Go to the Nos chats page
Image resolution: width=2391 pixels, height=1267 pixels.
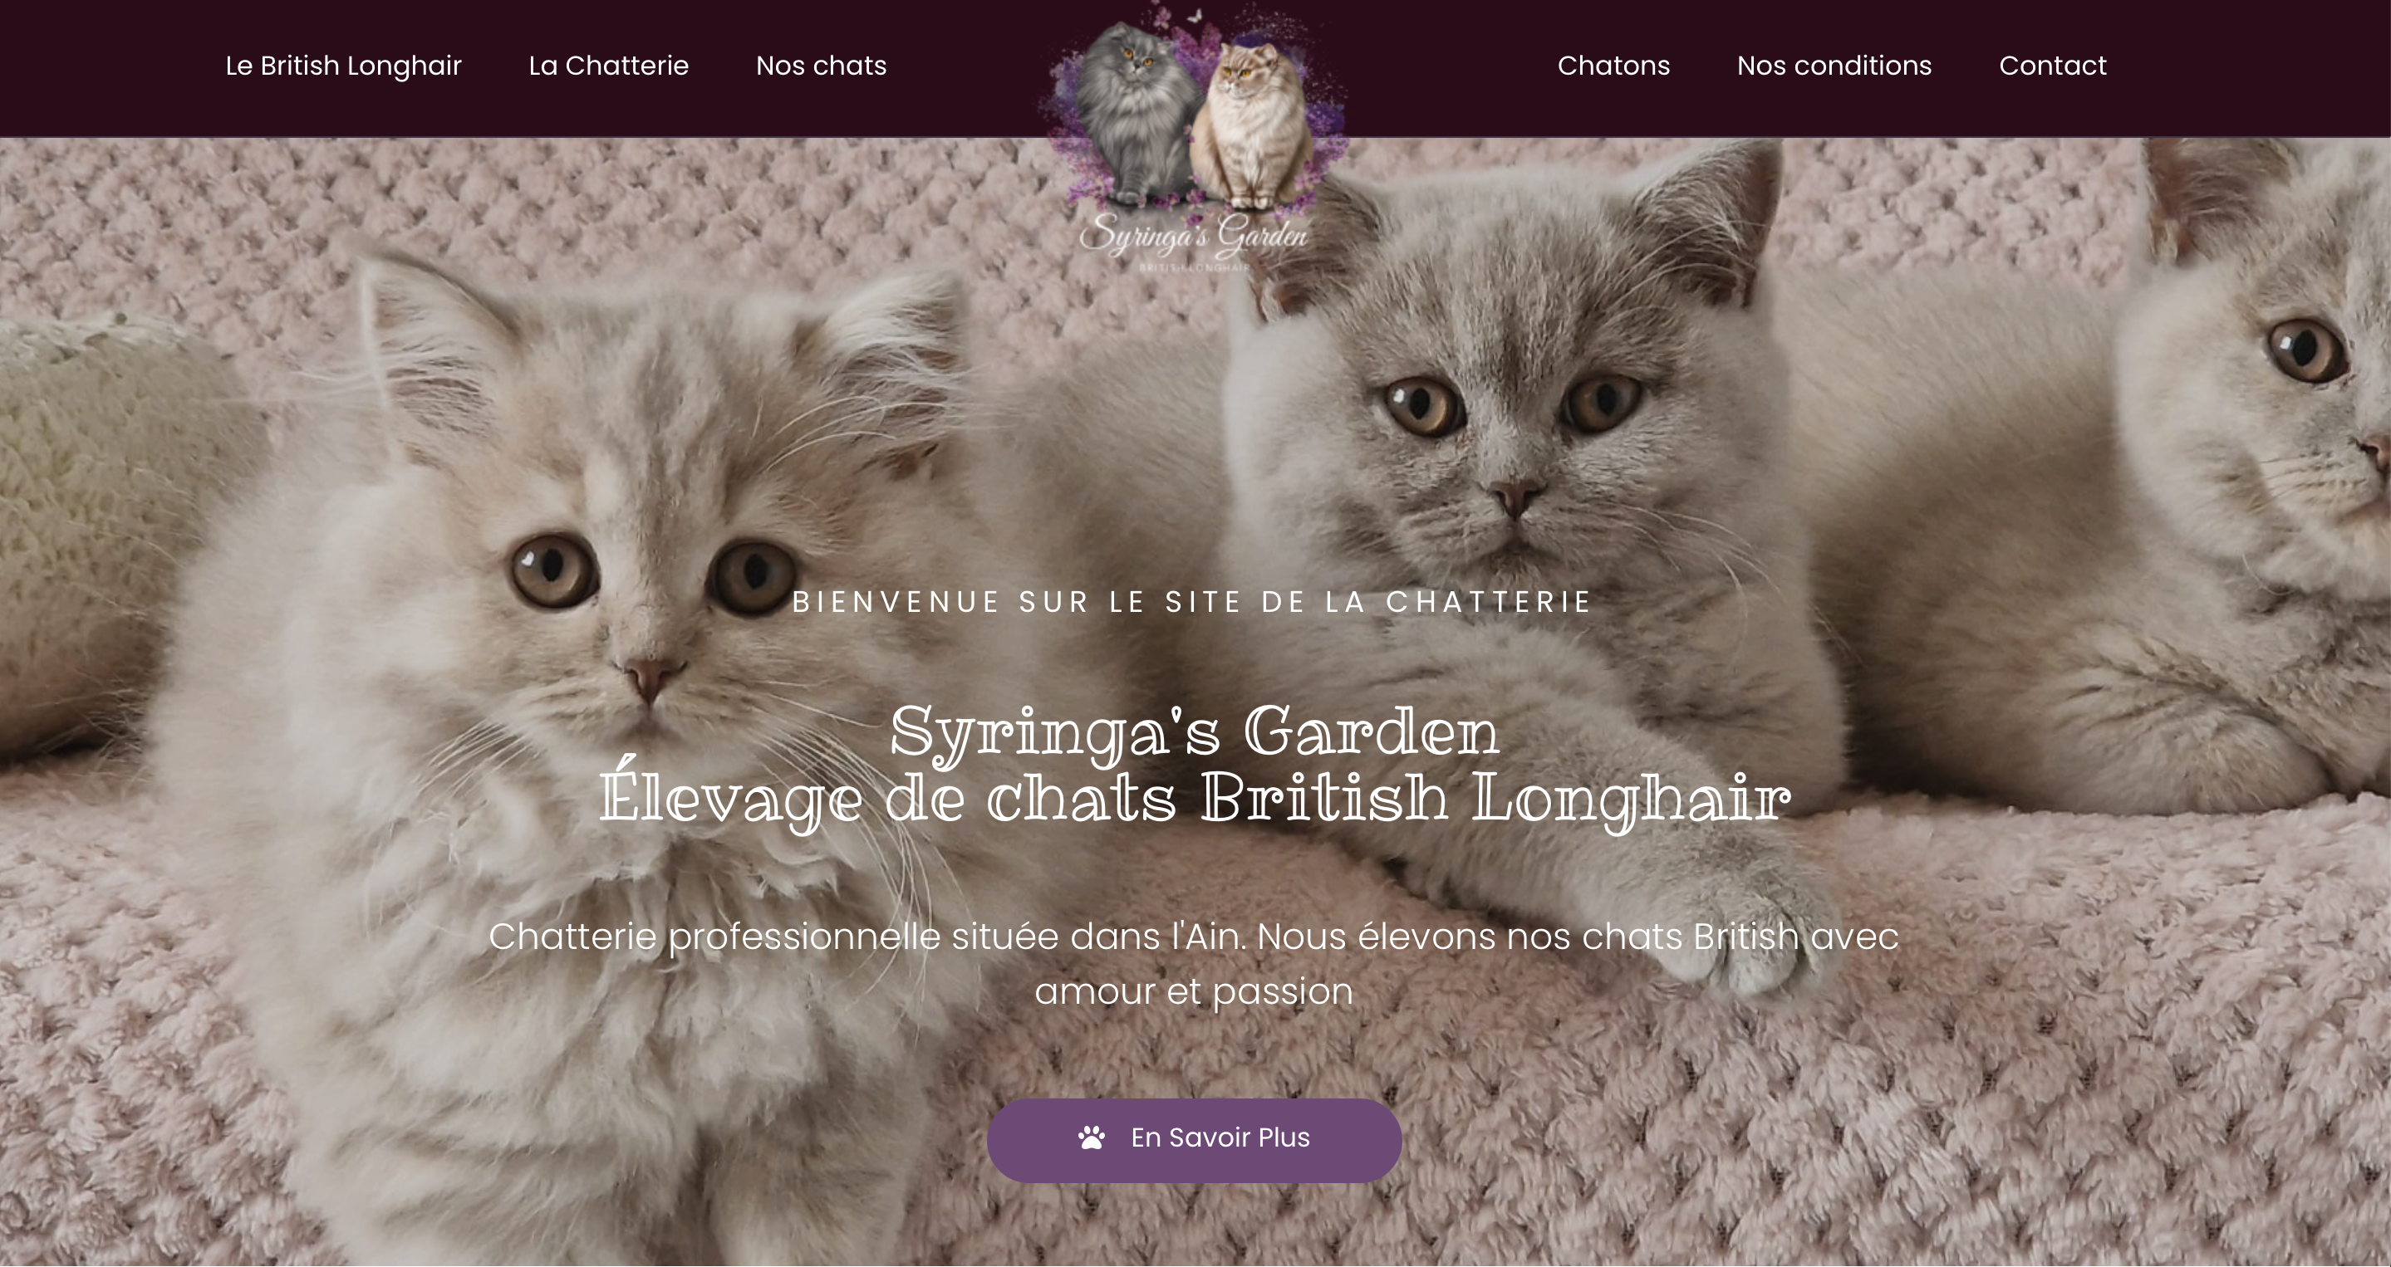click(x=822, y=66)
